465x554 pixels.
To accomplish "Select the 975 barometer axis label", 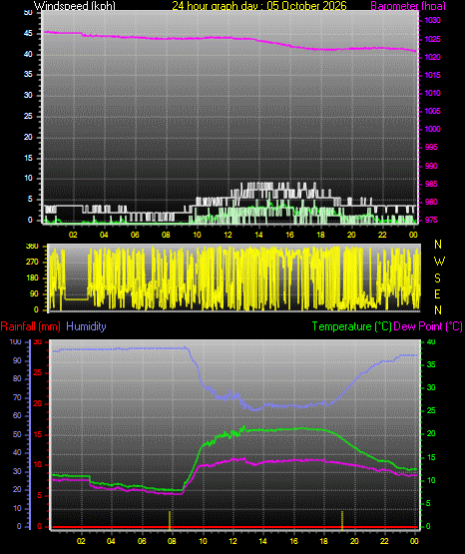I will pos(431,221).
